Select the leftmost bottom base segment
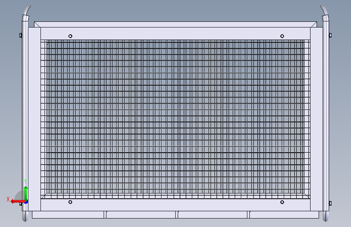The width and height of the screenshot is (351, 227). tap(68, 215)
